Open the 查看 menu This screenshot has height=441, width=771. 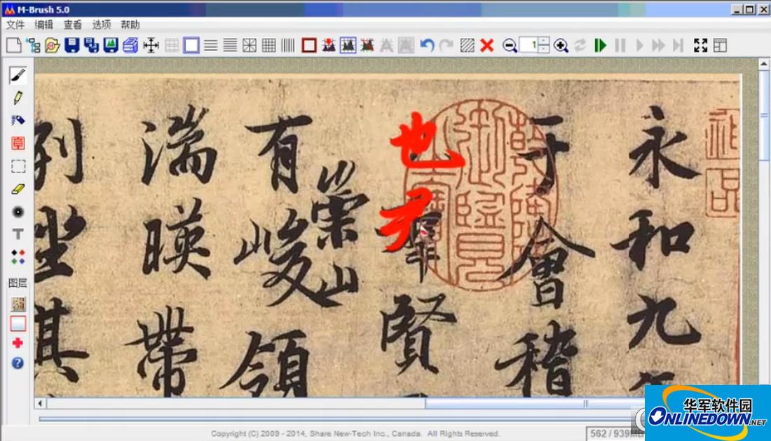tap(73, 25)
